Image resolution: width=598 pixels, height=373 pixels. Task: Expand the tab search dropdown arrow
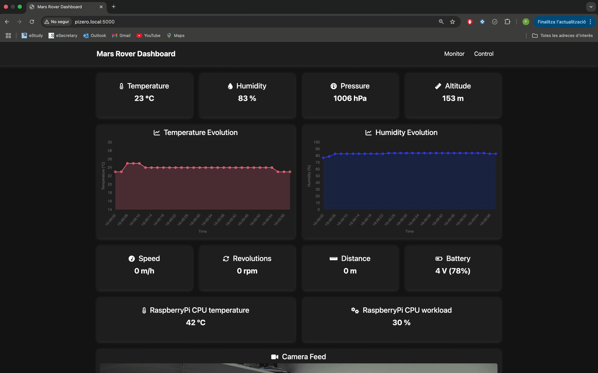pyautogui.click(x=591, y=7)
